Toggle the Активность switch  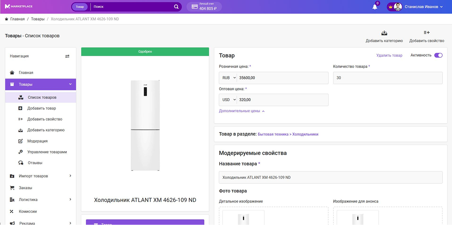click(x=438, y=56)
